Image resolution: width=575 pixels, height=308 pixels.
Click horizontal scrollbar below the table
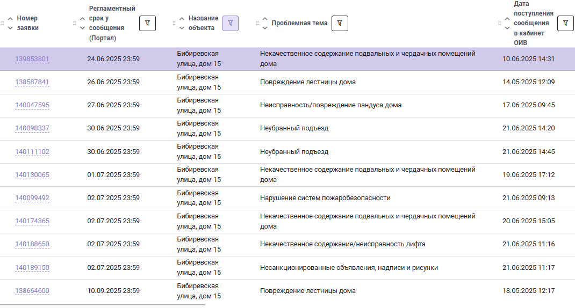(x=103, y=305)
